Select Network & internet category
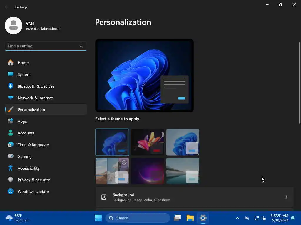The height and width of the screenshot is (225, 301). tap(46, 98)
